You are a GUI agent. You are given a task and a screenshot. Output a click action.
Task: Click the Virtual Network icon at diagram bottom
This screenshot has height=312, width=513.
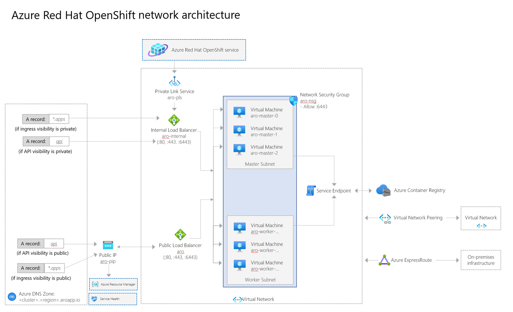click(x=238, y=299)
